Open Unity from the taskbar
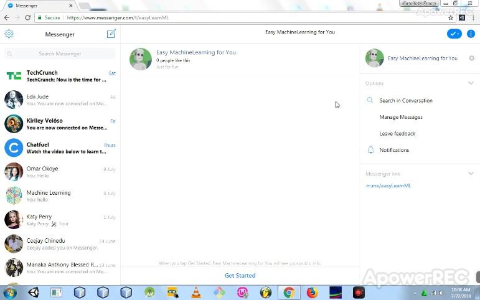The image size is (480, 300). click(x=33, y=293)
